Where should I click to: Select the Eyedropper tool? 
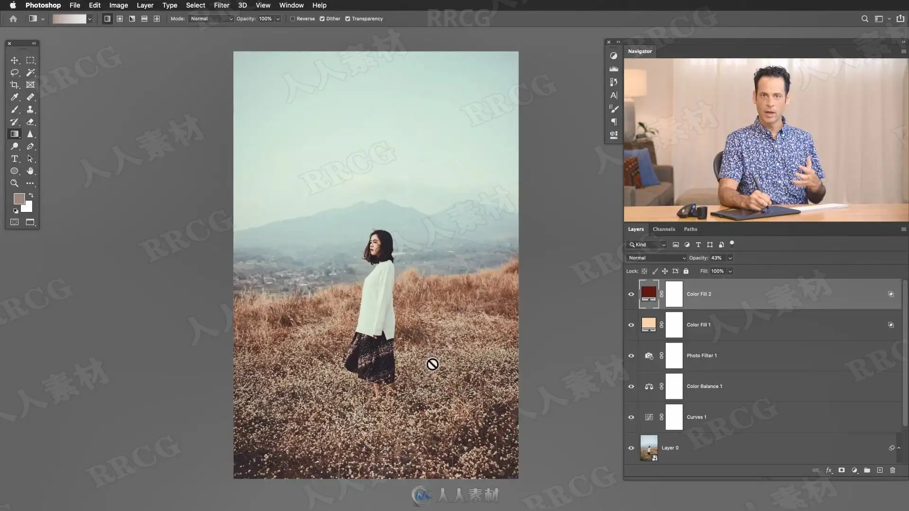[x=15, y=97]
